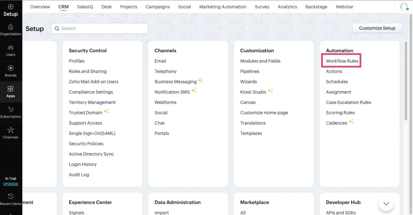Open Telephony

(x=165, y=71)
